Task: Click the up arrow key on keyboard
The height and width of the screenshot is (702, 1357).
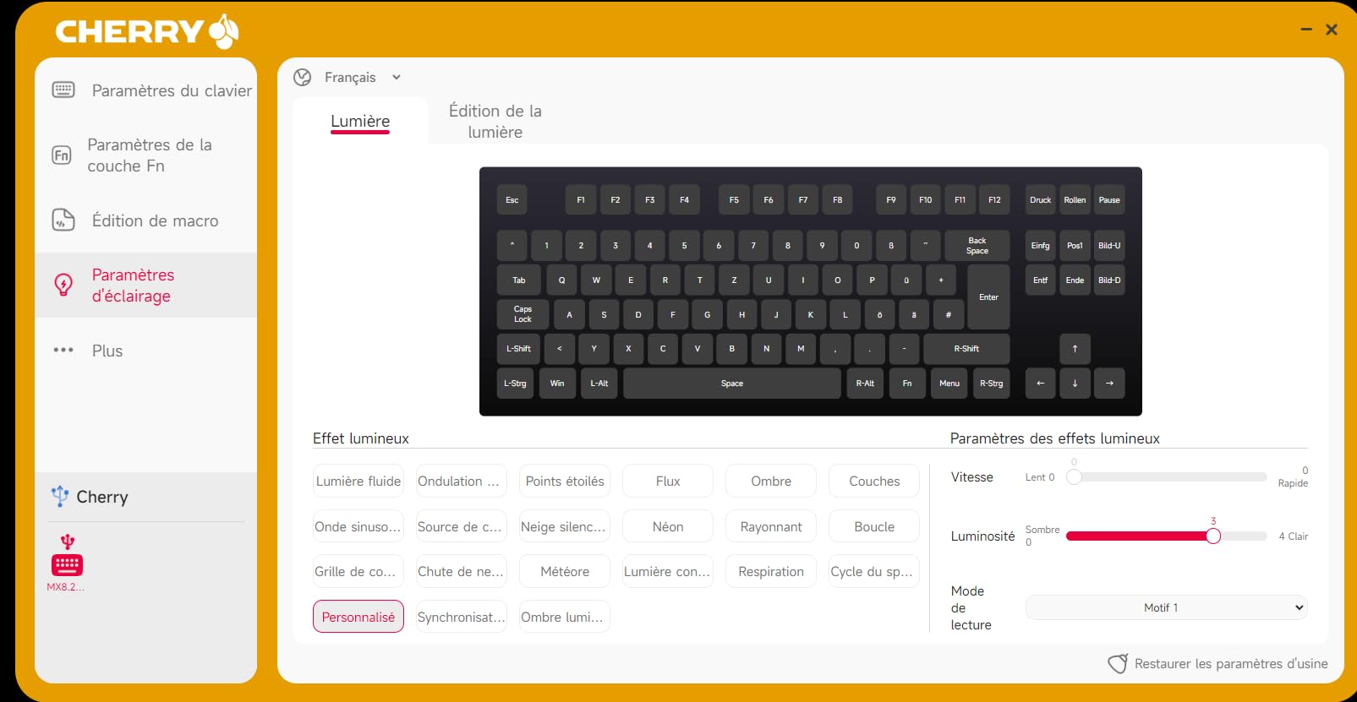Action: click(1075, 349)
